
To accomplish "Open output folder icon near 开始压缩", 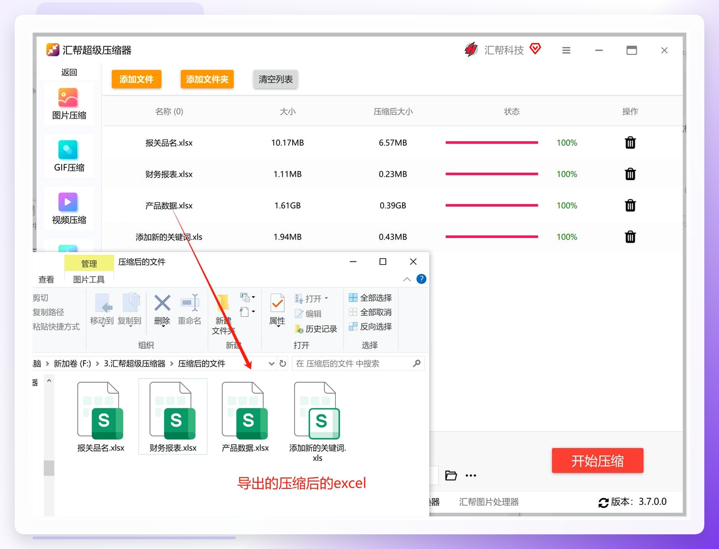I will [451, 475].
